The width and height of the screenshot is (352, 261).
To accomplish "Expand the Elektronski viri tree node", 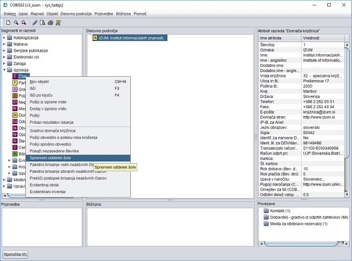I will [4, 57].
